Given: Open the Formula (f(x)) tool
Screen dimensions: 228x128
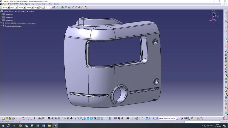Looking at the screenshot, I should 40,118.
